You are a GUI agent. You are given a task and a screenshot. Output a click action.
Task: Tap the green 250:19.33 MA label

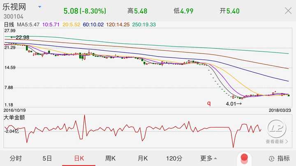tap(144, 25)
